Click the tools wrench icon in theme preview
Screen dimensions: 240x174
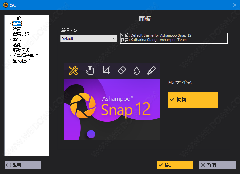[73, 71]
